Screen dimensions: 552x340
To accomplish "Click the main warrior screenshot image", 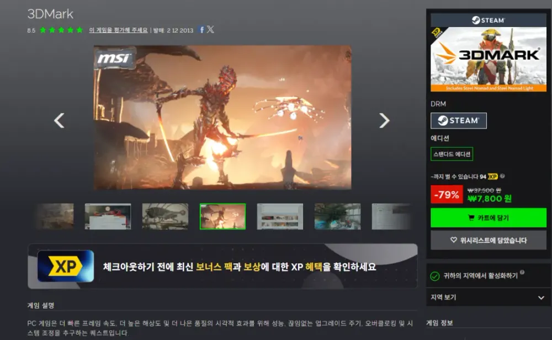I will point(222,117).
